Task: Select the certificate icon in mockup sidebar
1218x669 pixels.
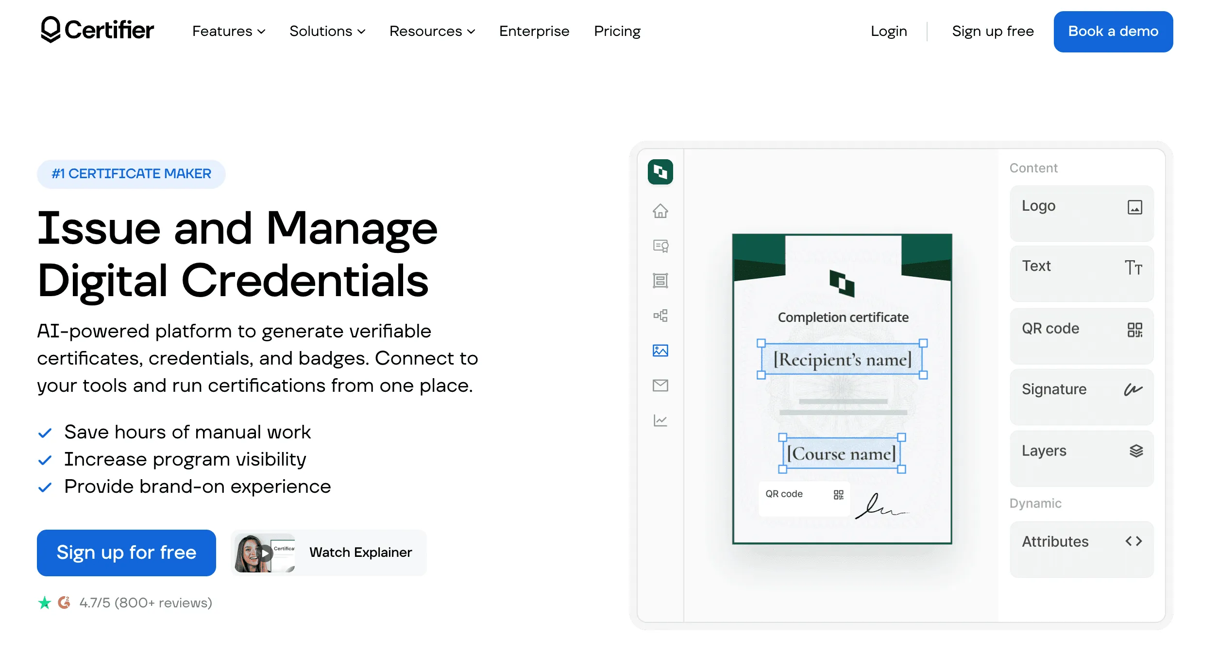Action: point(660,246)
